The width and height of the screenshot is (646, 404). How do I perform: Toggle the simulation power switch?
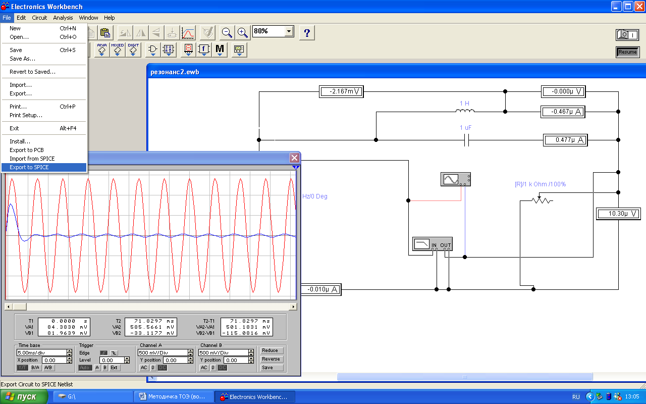pyautogui.click(x=627, y=35)
